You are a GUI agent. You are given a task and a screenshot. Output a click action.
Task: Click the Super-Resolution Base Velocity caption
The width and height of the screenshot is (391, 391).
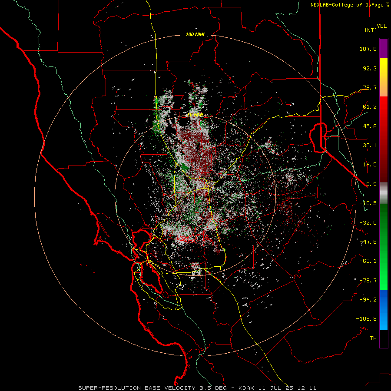(197, 388)
